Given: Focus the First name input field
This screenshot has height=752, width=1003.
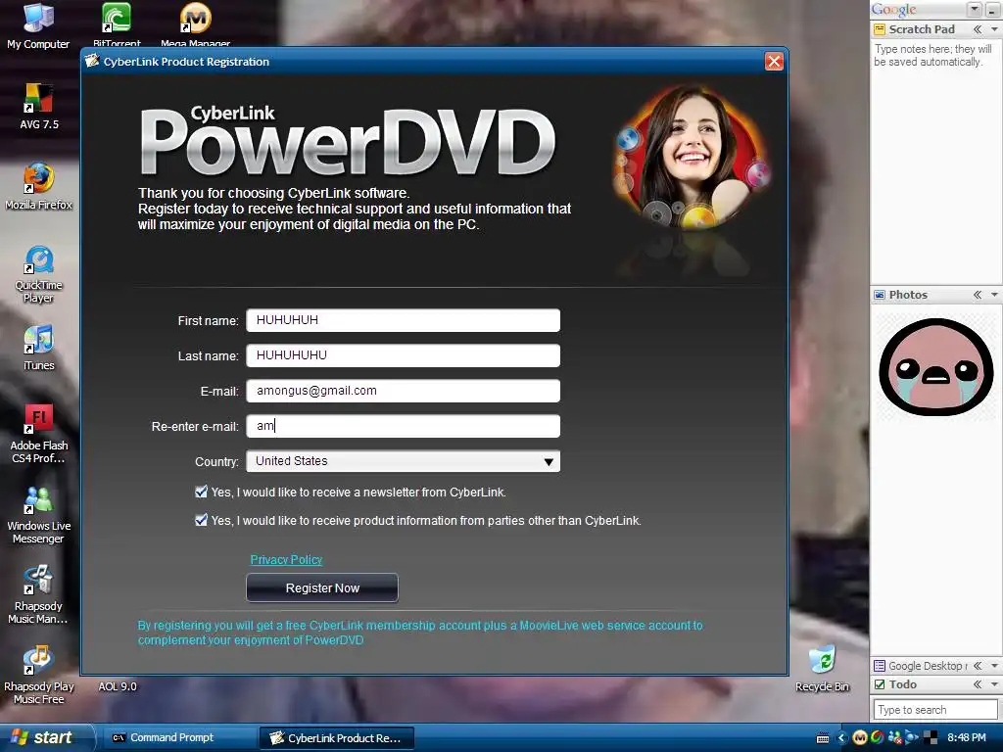Looking at the screenshot, I should pos(403,320).
